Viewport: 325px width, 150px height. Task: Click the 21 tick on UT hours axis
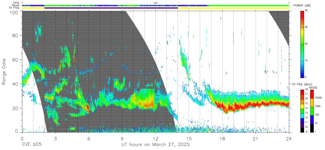tap(256, 139)
